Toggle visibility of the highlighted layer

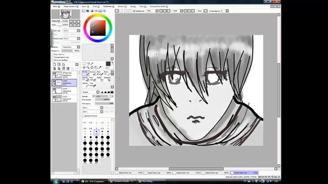54,81
